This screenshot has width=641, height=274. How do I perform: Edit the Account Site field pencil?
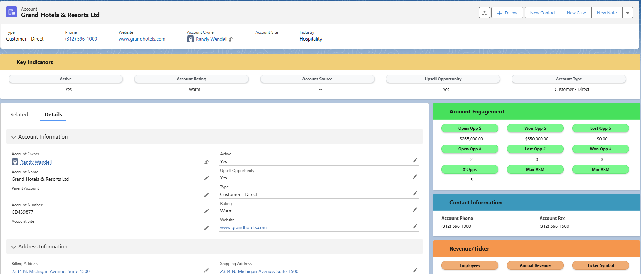[206, 228]
